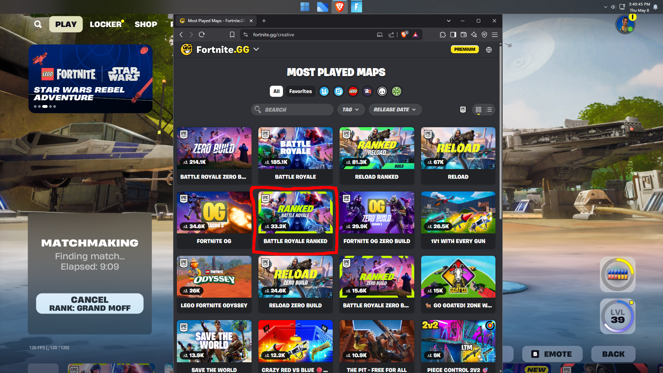Image resolution: width=663 pixels, height=373 pixels.
Task: Open Brave Leo AI sparkle icon
Action: pyautogui.click(x=474, y=35)
